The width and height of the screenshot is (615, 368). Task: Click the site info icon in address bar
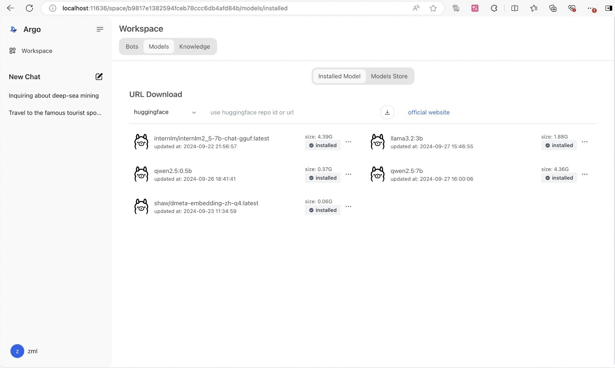point(53,8)
